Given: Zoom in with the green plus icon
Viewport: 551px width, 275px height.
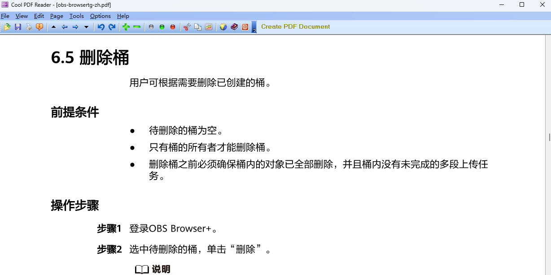Looking at the screenshot, I should tap(126, 27).
